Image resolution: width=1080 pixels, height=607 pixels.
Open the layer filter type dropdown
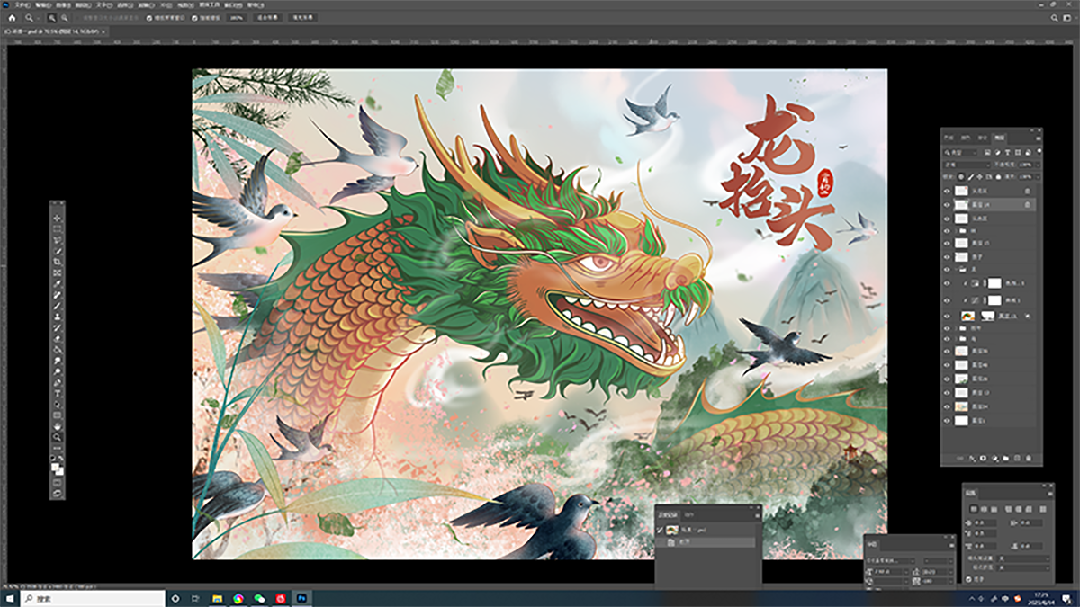959,153
